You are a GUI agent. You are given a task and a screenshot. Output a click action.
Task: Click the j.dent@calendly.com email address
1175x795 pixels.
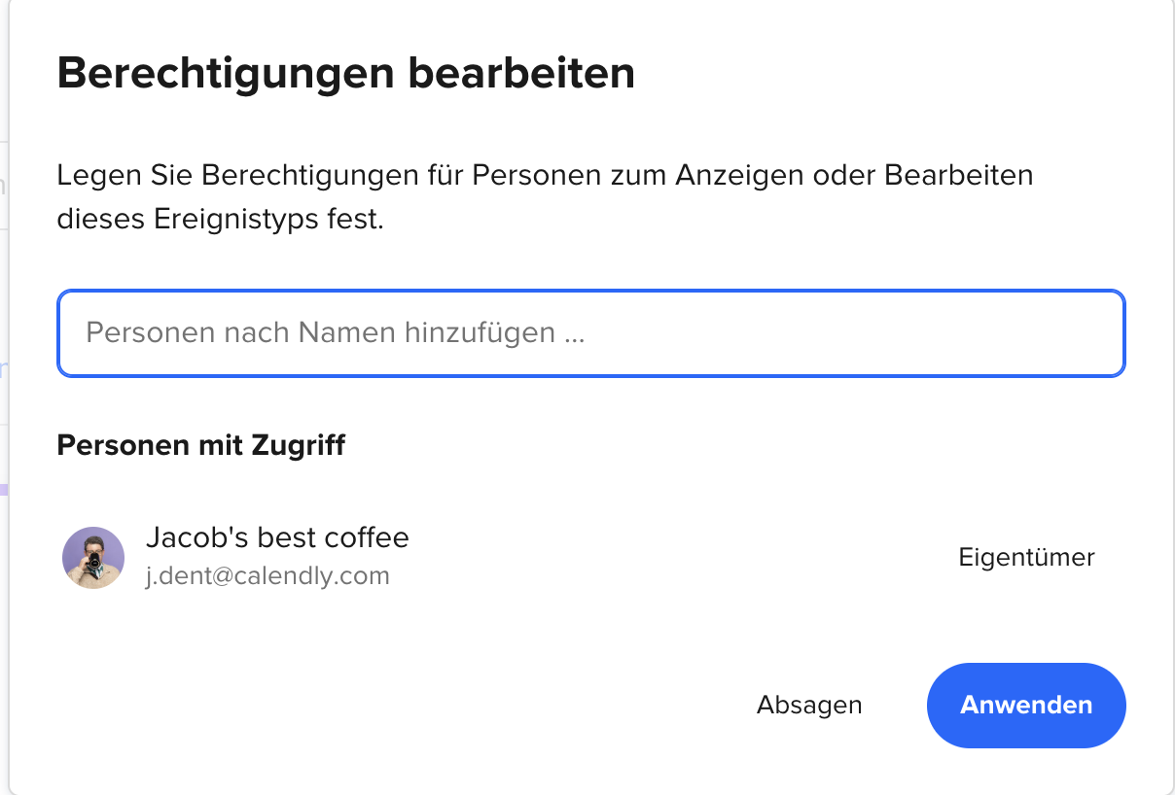pos(267,575)
